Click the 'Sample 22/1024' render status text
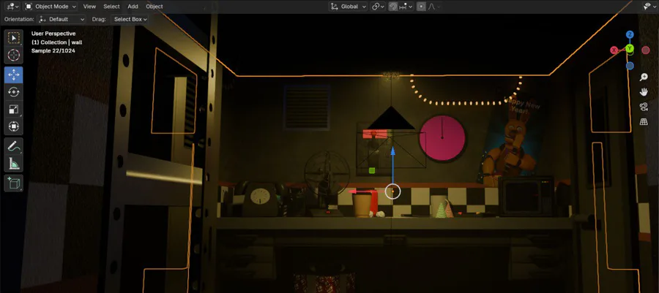 53,50
